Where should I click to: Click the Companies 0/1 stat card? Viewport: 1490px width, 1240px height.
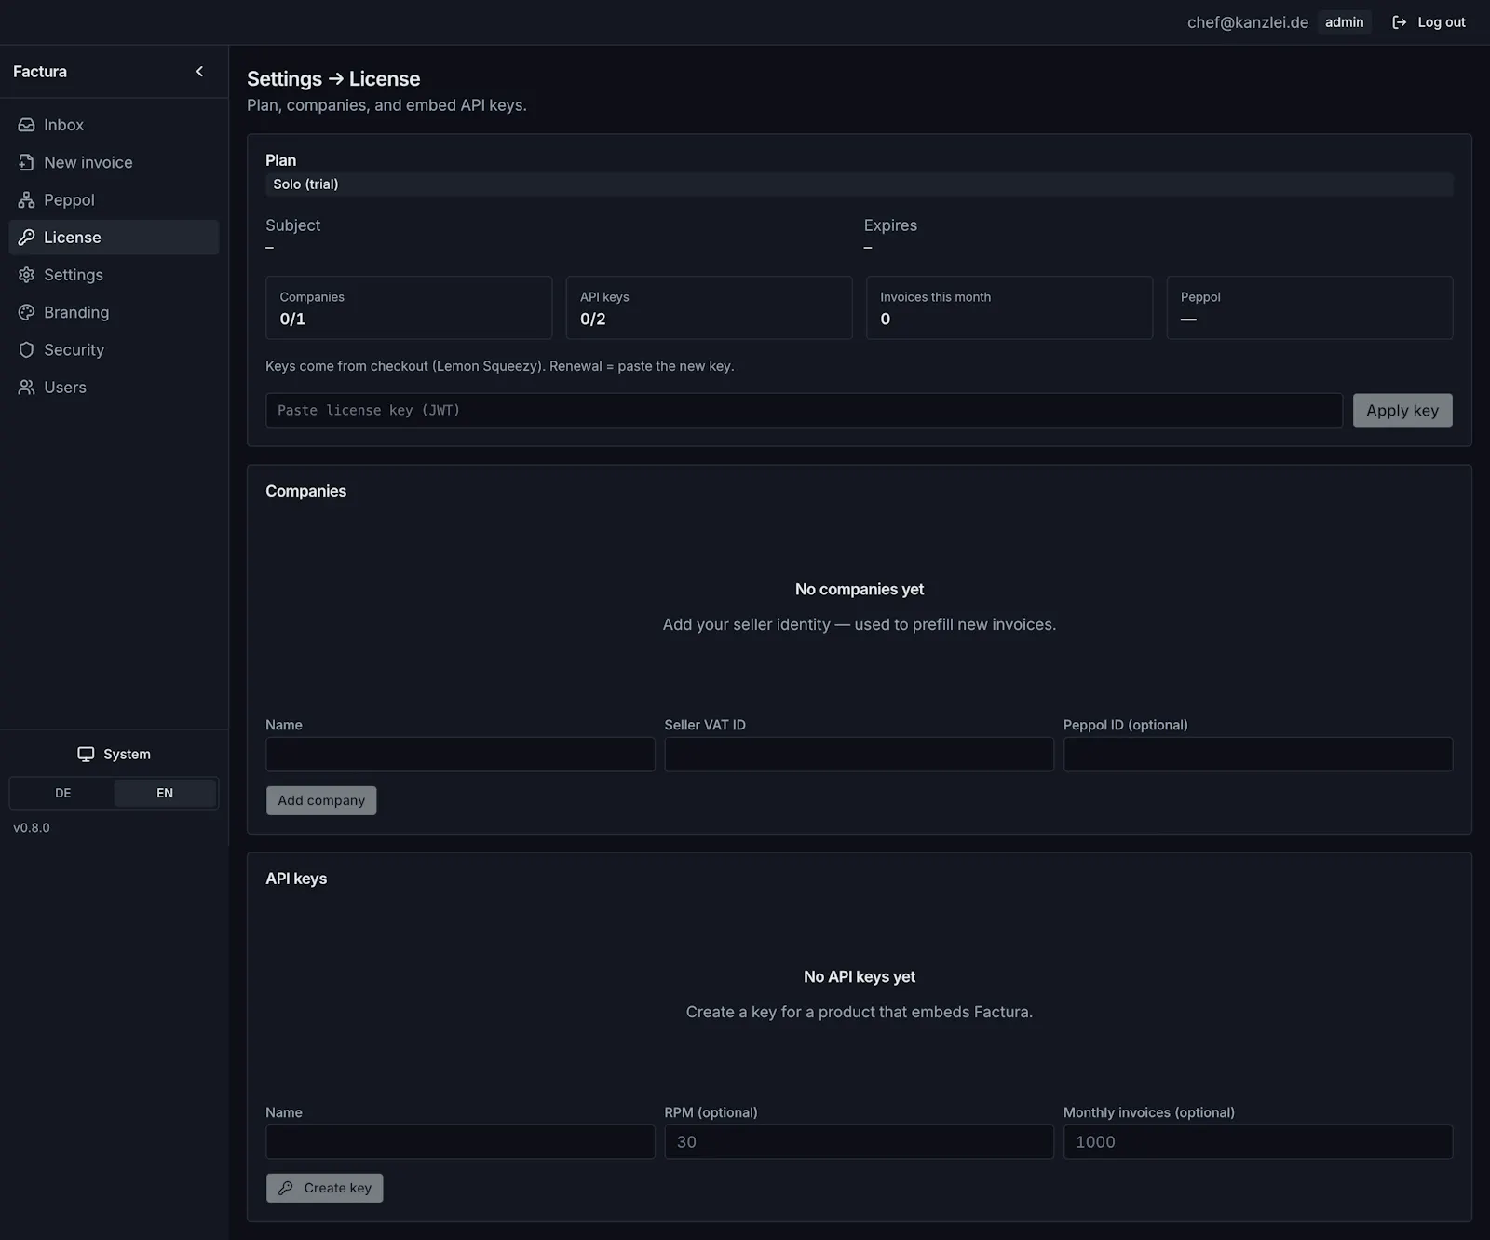pyautogui.click(x=409, y=307)
